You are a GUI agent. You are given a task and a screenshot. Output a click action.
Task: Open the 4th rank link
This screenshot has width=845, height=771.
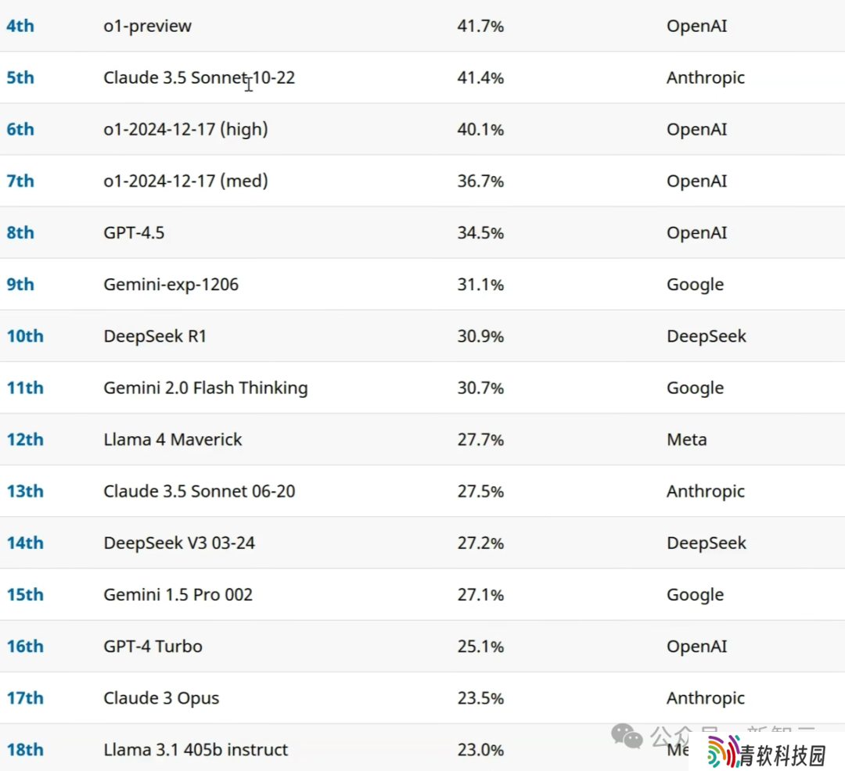pyautogui.click(x=20, y=26)
